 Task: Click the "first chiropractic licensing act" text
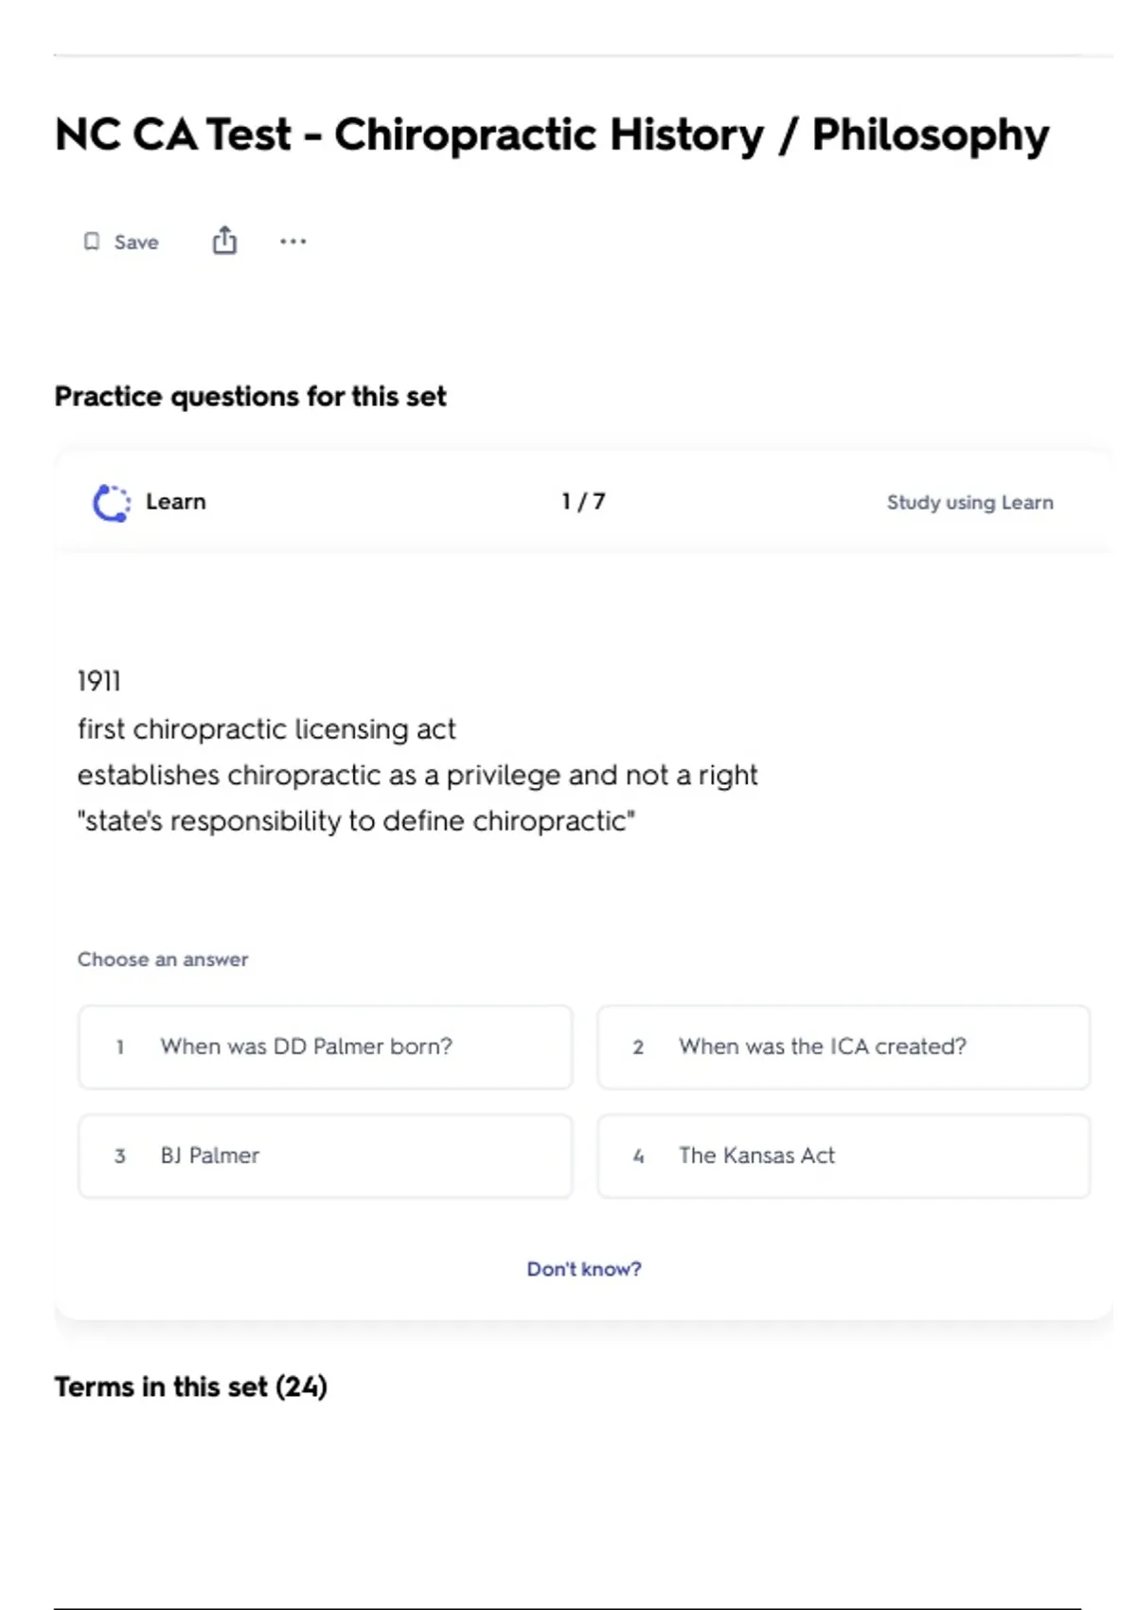(x=266, y=729)
